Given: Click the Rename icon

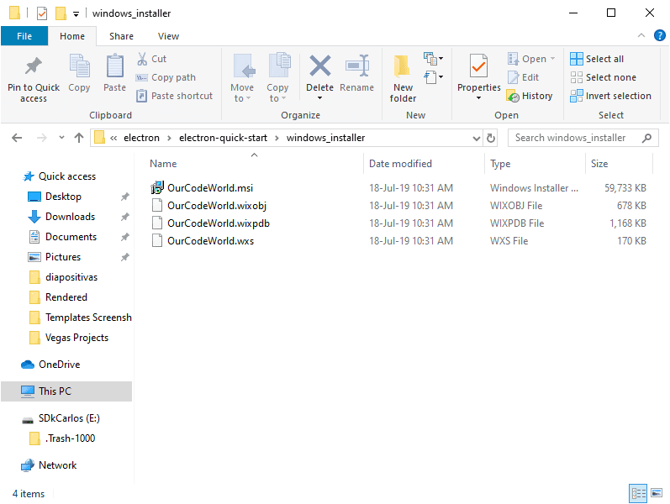Looking at the screenshot, I should pos(356,66).
